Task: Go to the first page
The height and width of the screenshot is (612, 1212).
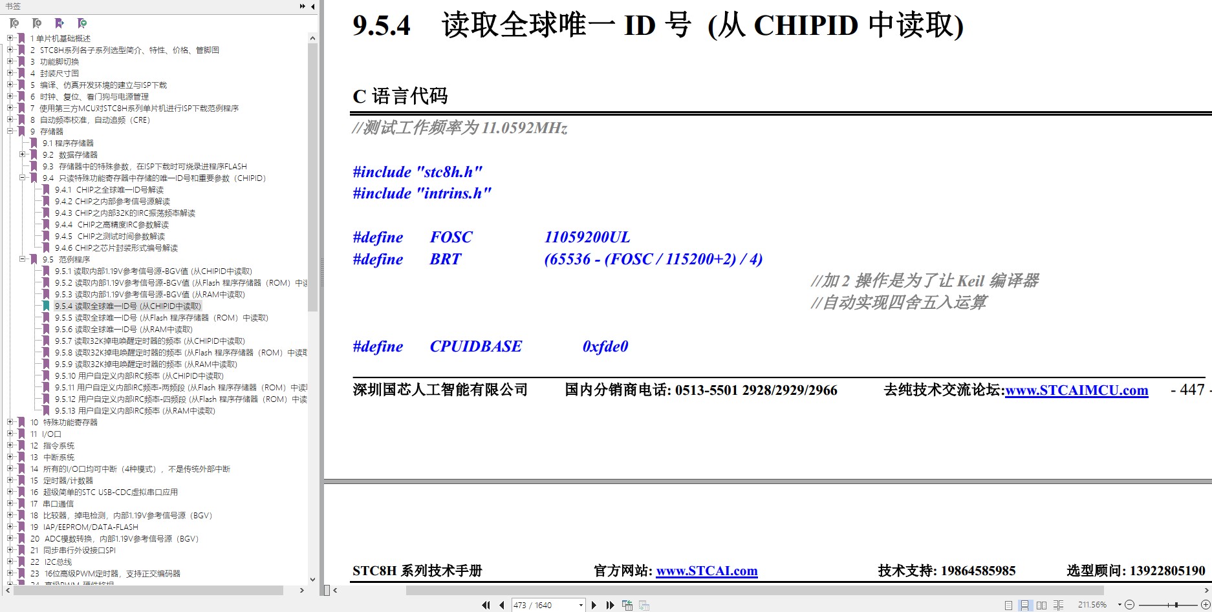Action: click(x=486, y=605)
